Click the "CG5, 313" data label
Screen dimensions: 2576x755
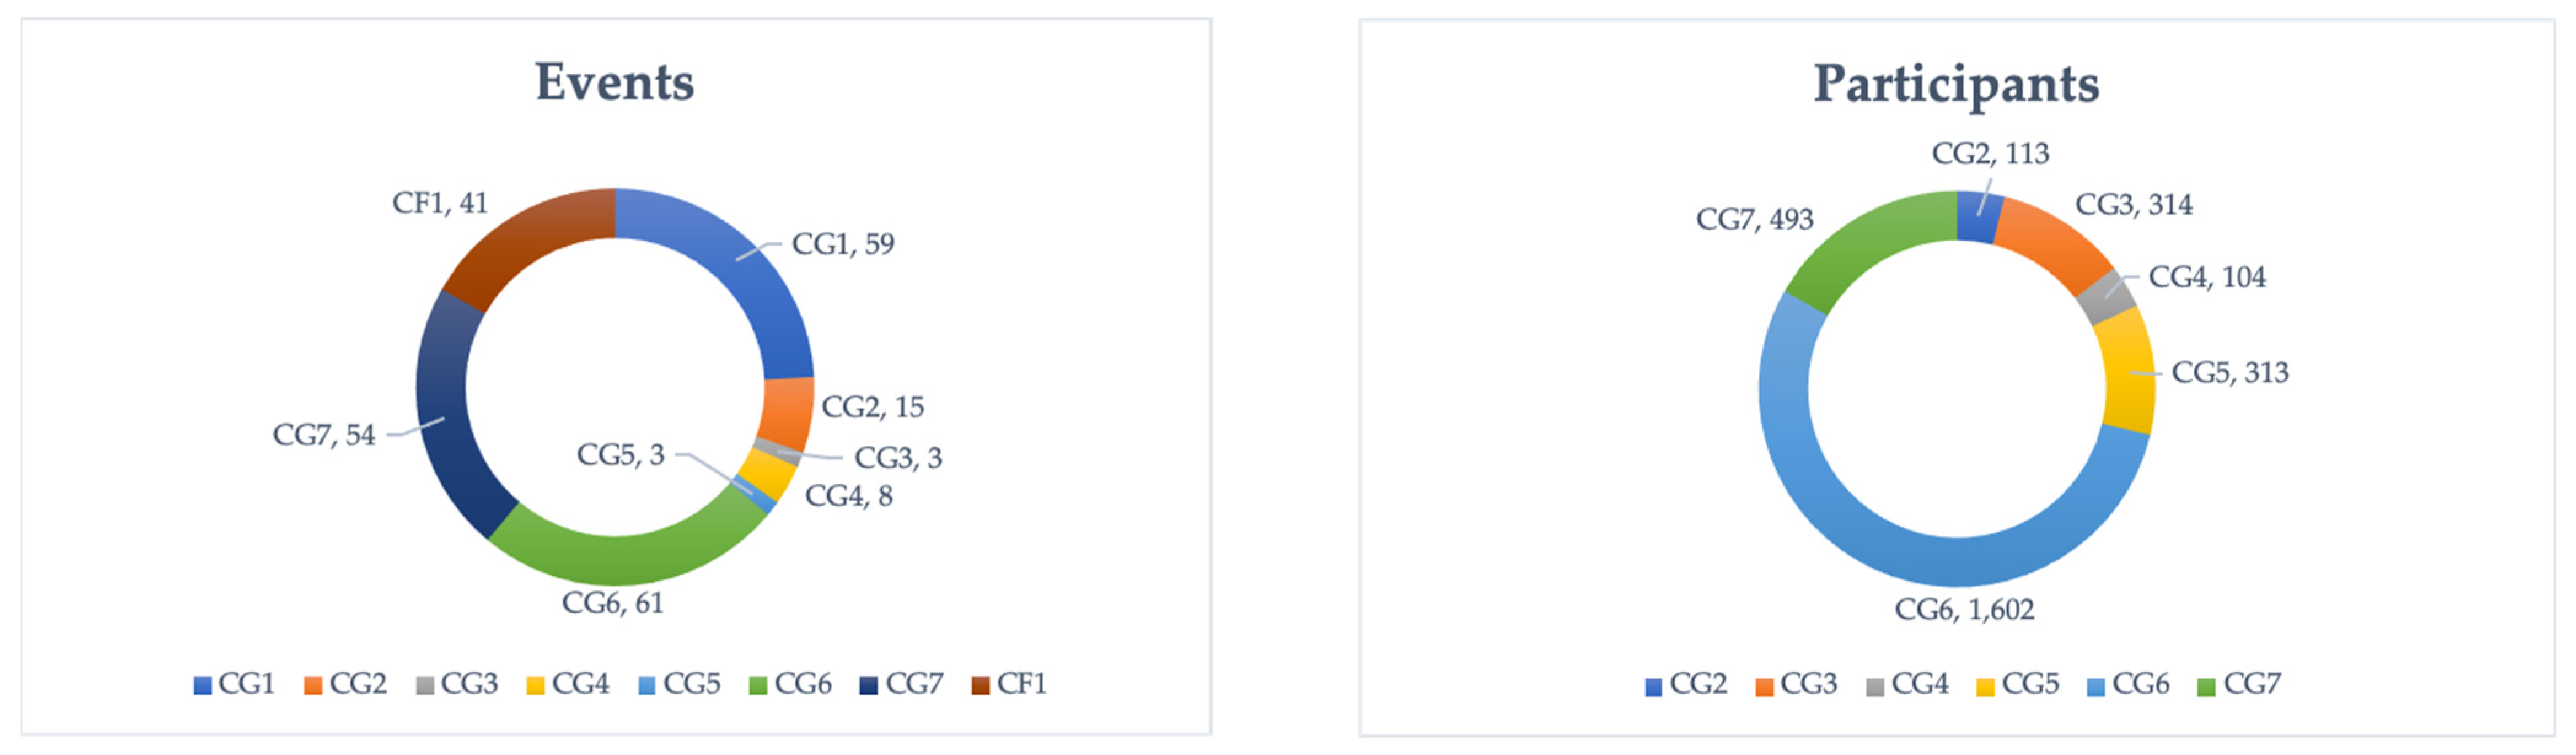click(x=2229, y=373)
